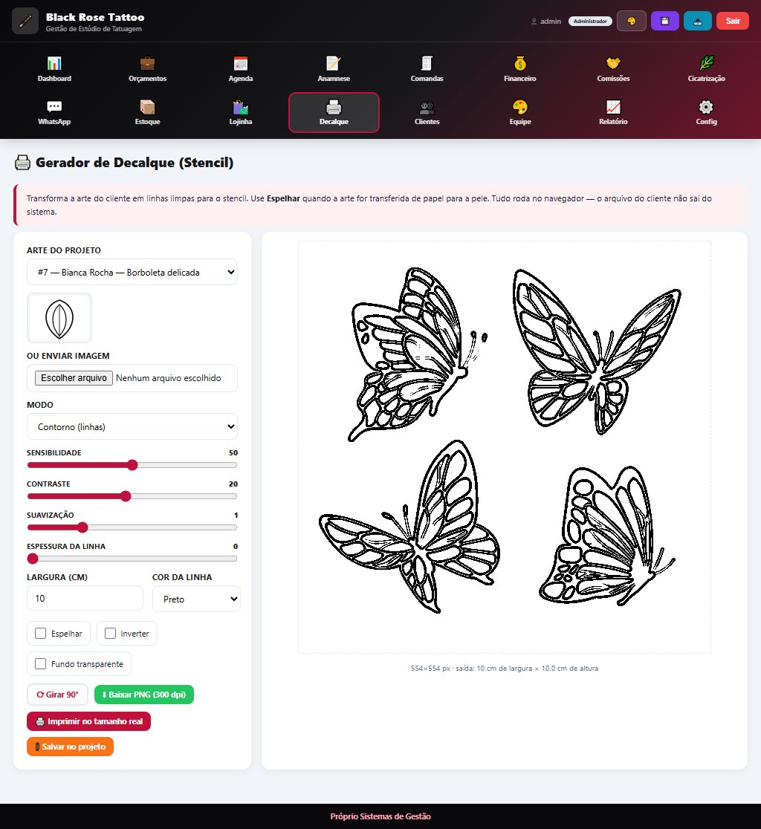Open the Cicatrização section
The image size is (761, 829).
(706, 69)
